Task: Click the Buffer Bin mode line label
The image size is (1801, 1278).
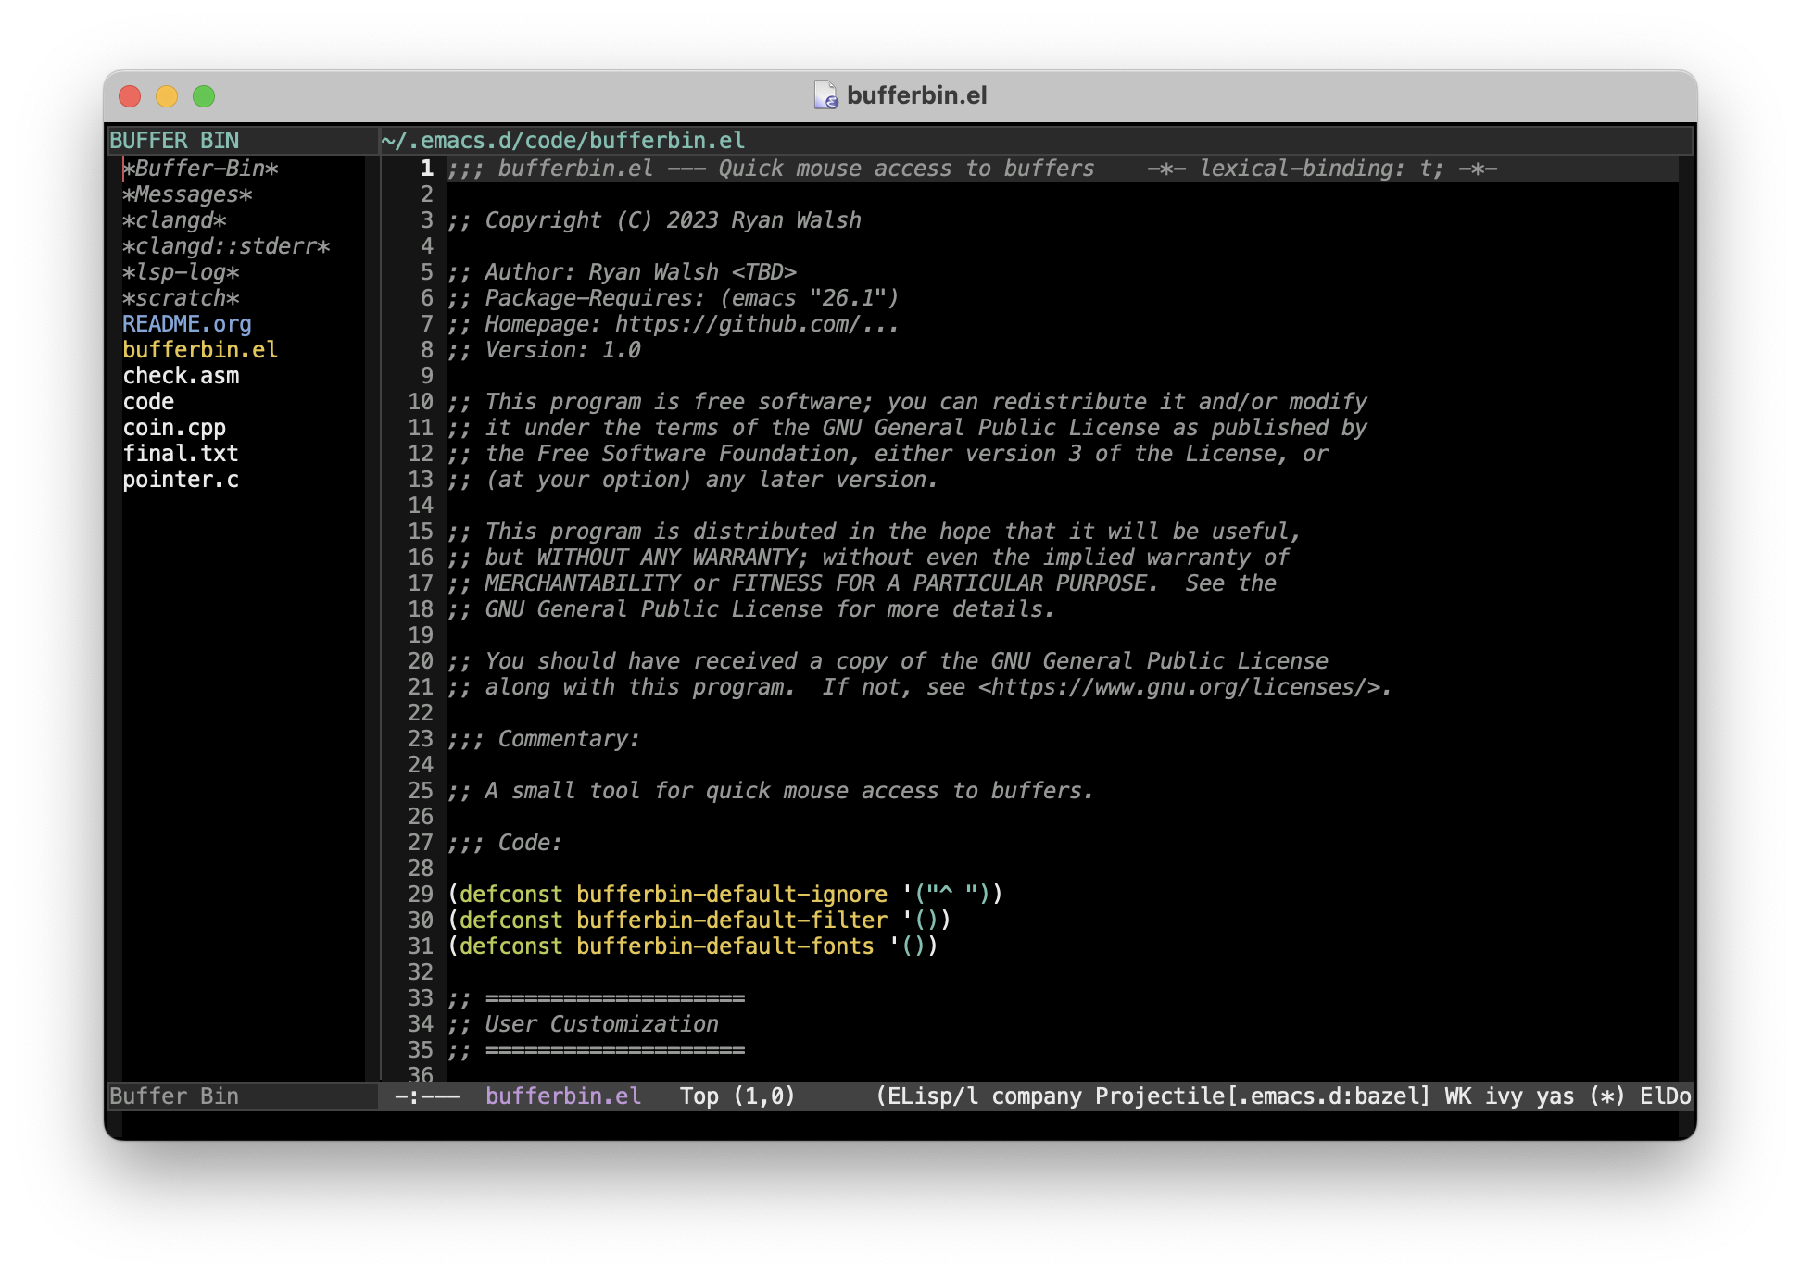Action: (x=174, y=1096)
